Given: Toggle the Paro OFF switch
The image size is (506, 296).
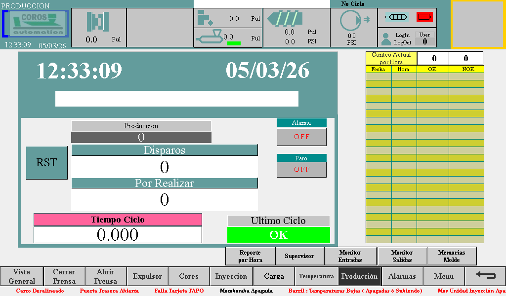Looking at the screenshot, I should (301, 169).
